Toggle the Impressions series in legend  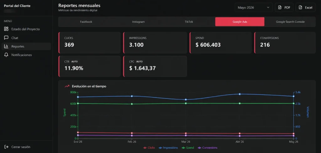[x=168, y=148]
